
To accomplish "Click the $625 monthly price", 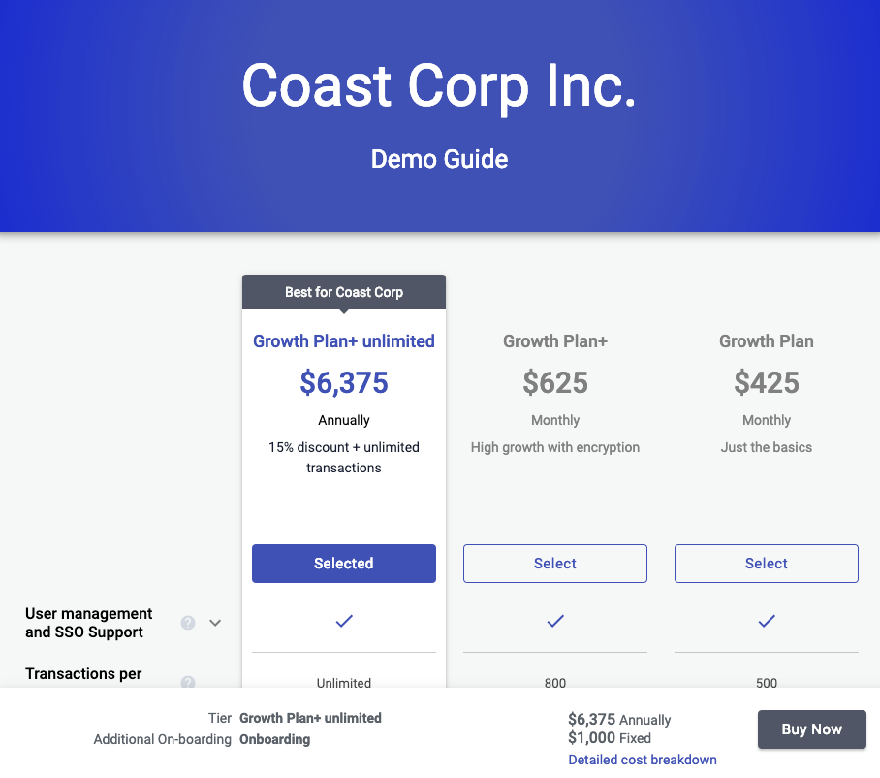I will pos(555,382).
